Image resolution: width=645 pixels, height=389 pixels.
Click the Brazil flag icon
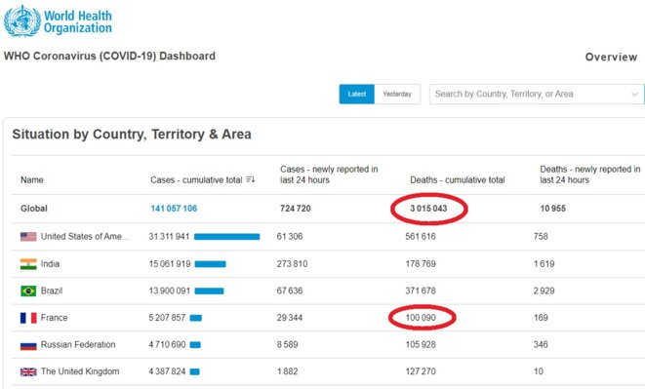28,292
